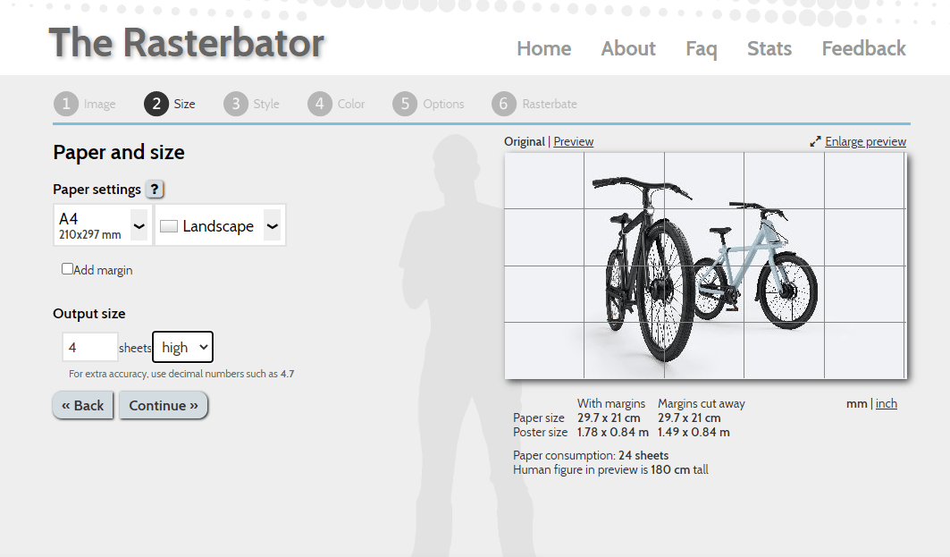
Task: Open the Stats page
Action: (x=769, y=49)
